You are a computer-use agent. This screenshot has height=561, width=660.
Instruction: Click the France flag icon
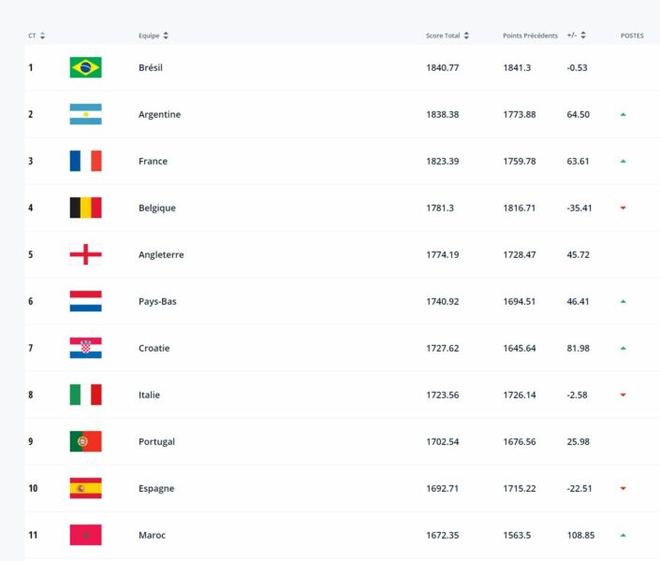click(85, 161)
